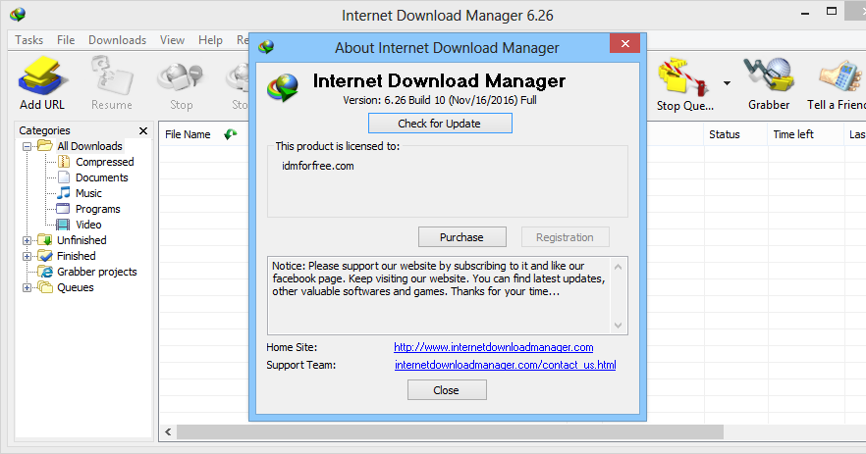Click the Programs category window icon
The height and width of the screenshot is (454, 866).
(64, 209)
